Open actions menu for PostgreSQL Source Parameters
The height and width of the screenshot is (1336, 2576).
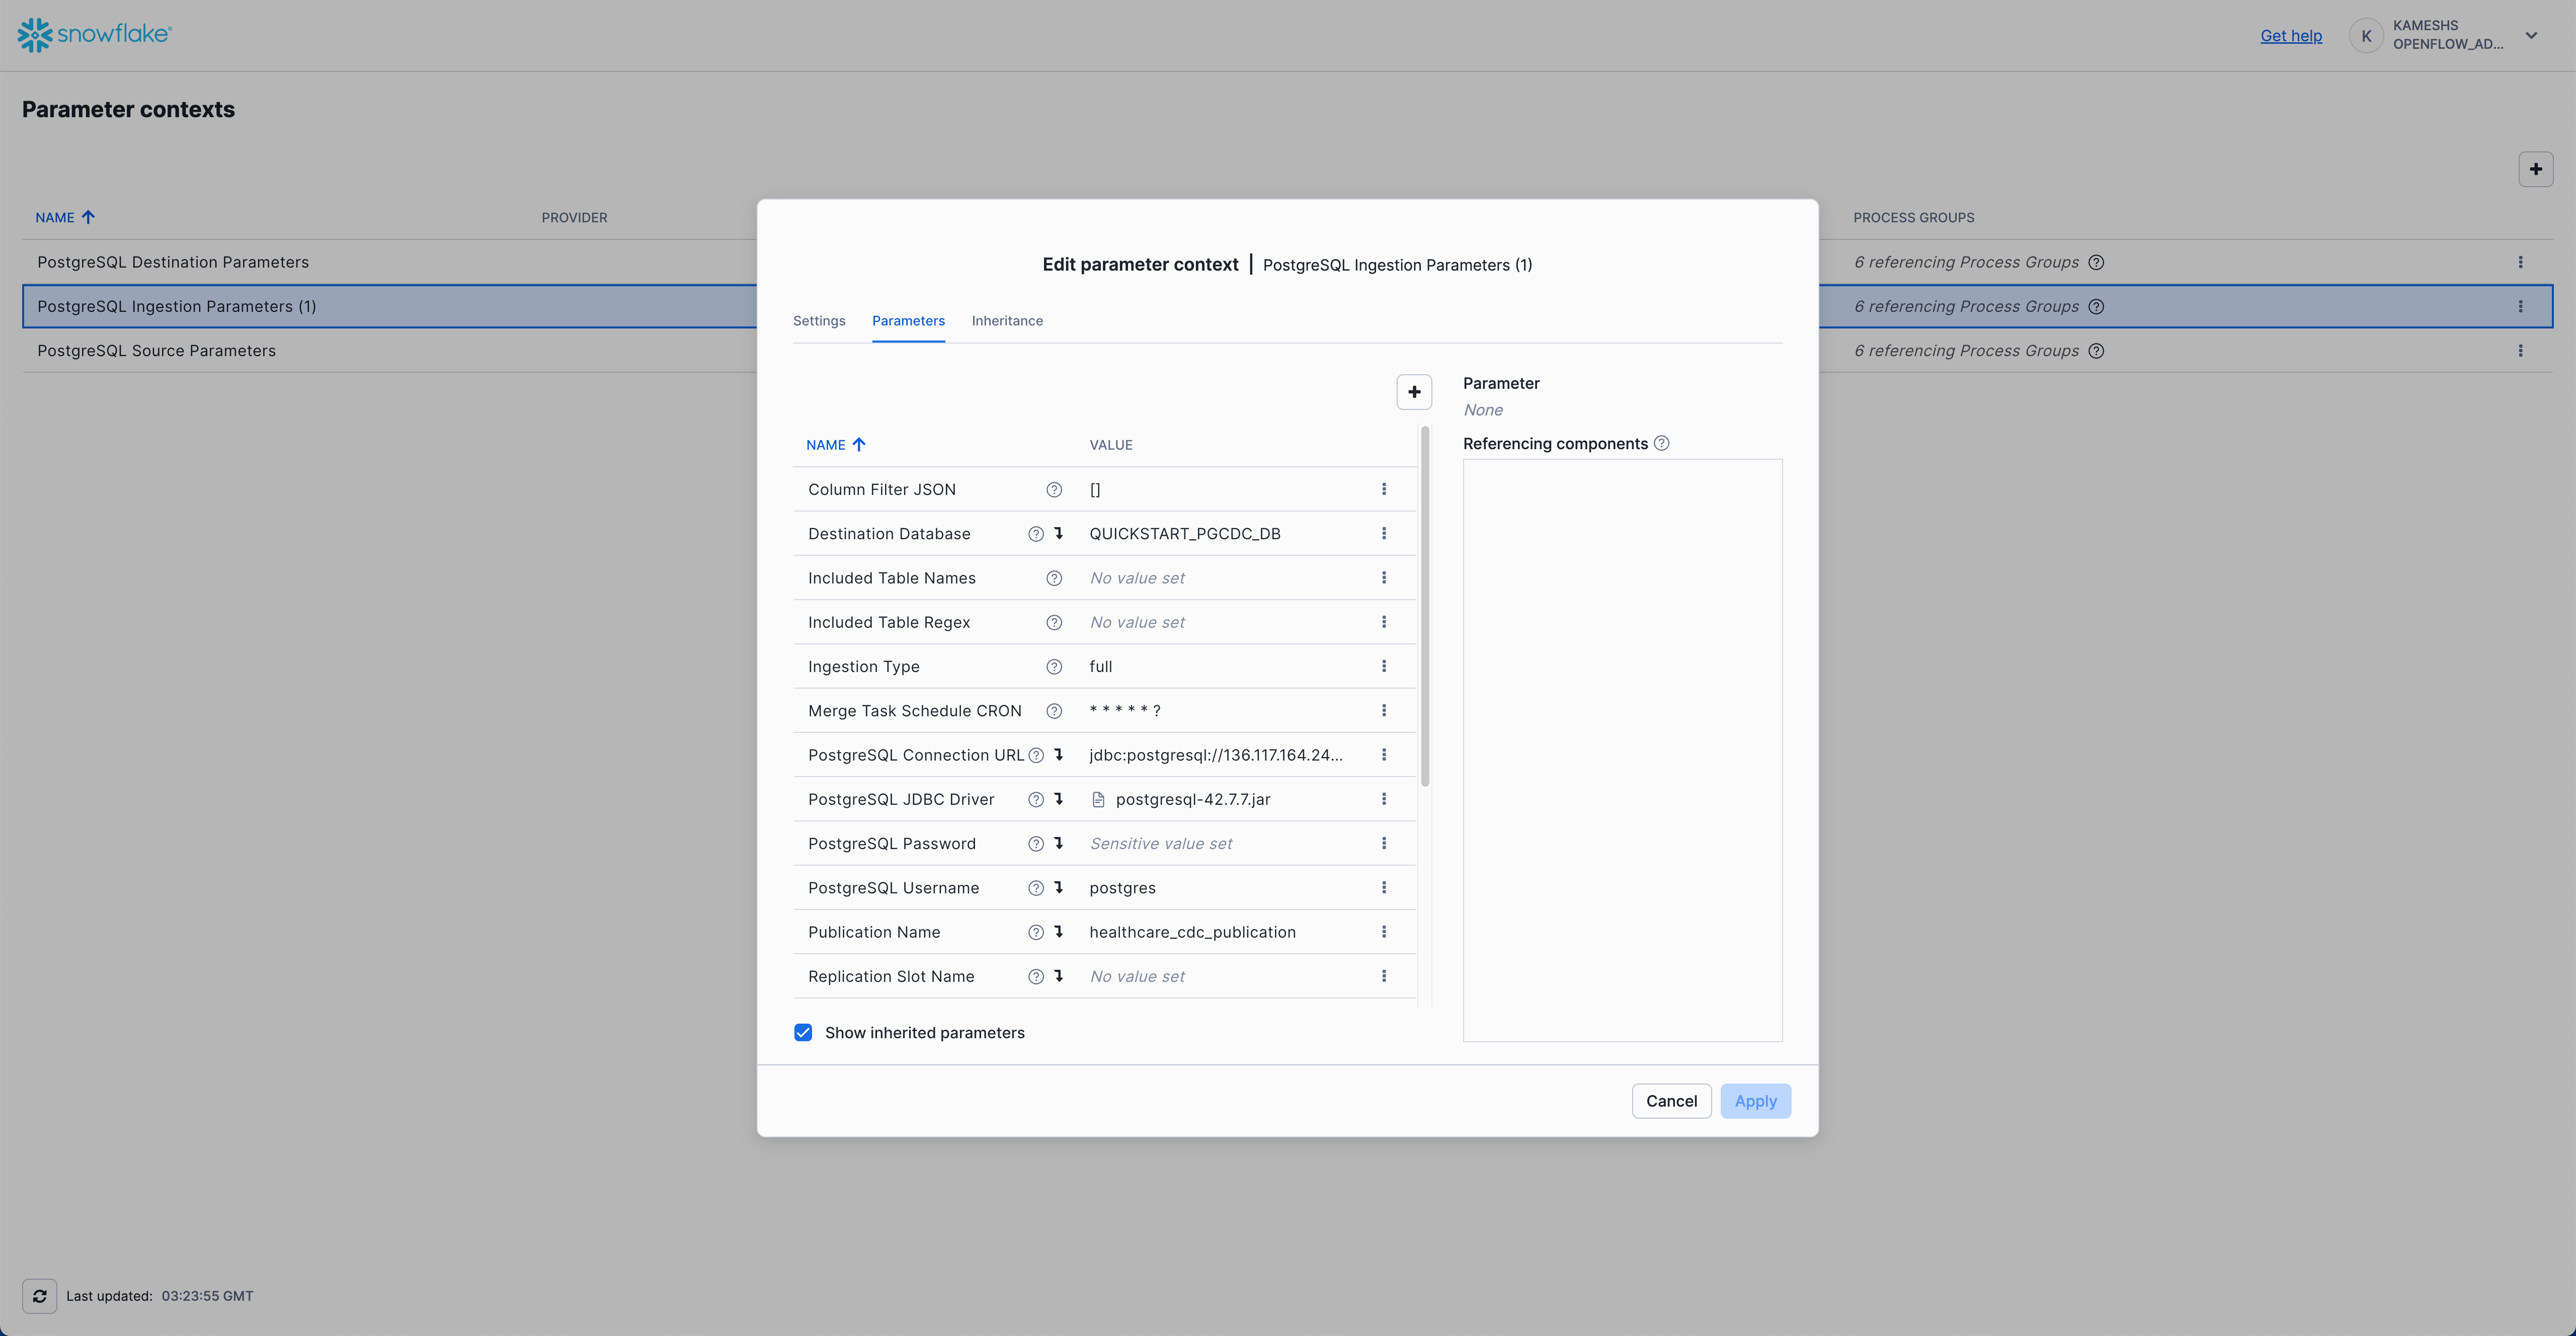coord(2520,351)
